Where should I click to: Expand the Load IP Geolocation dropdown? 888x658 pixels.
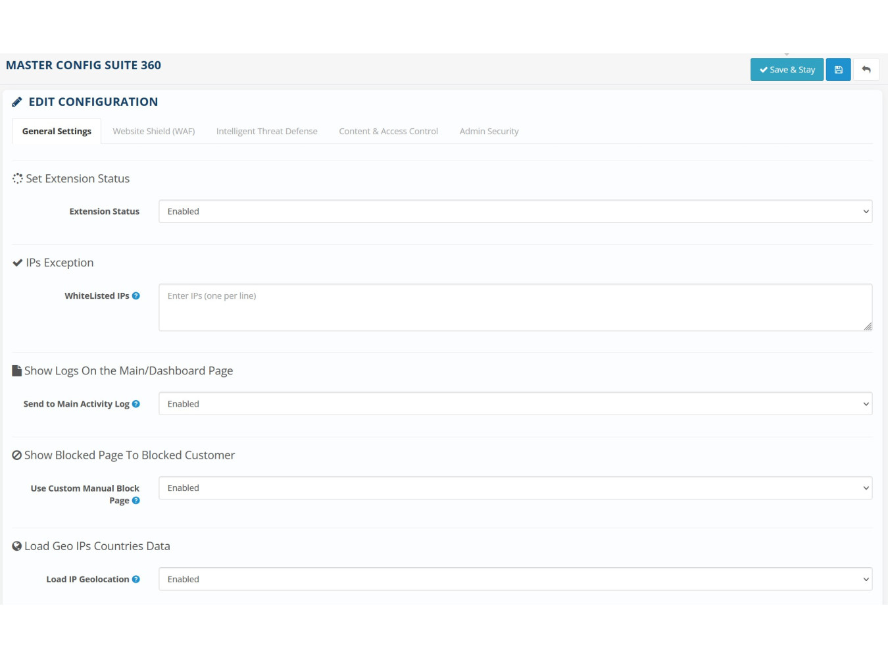coord(515,579)
